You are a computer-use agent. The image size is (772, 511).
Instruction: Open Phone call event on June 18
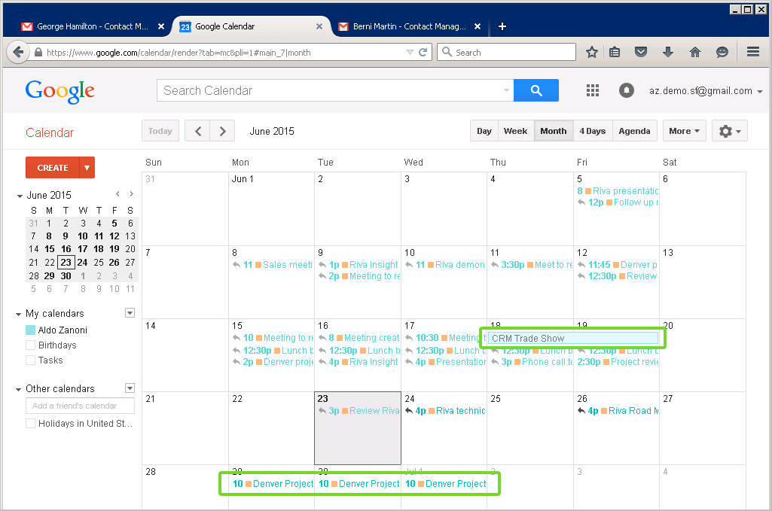(x=532, y=362)
